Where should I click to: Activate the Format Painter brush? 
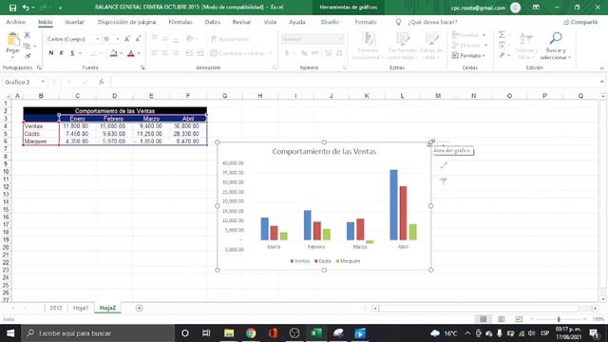(28, 56)
